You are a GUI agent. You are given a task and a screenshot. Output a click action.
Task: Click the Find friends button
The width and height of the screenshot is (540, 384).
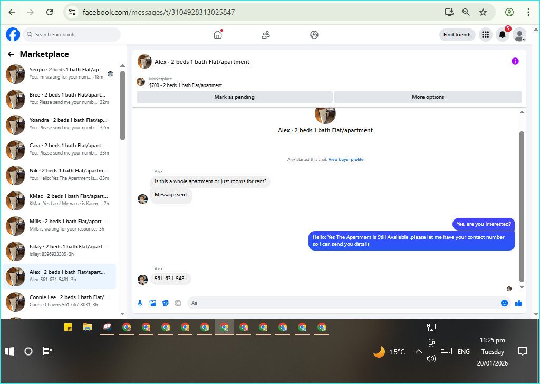pyautogui.click(x=457, y=34)
